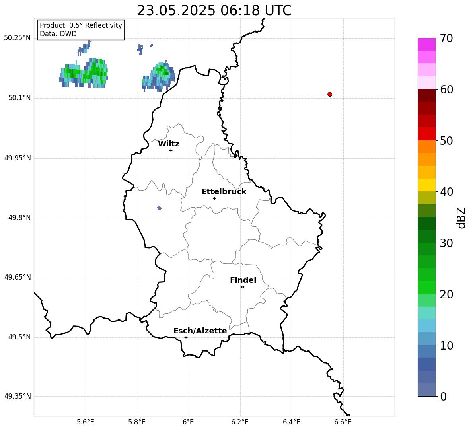Click the Product: 0.5° Reflectivity text

point(81,25)
